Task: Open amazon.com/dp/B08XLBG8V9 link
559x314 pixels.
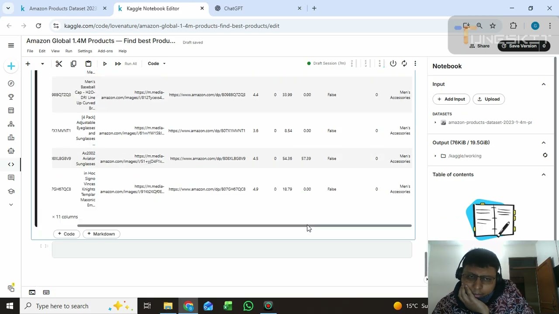Action: pyautogui.click(x=207, y=159)
